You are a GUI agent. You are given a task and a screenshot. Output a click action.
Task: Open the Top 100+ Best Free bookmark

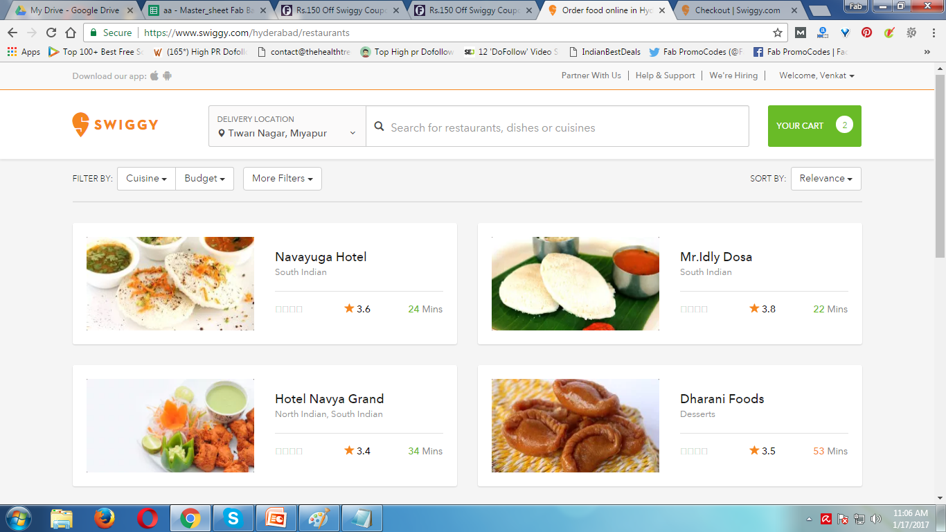coord(95,52)
